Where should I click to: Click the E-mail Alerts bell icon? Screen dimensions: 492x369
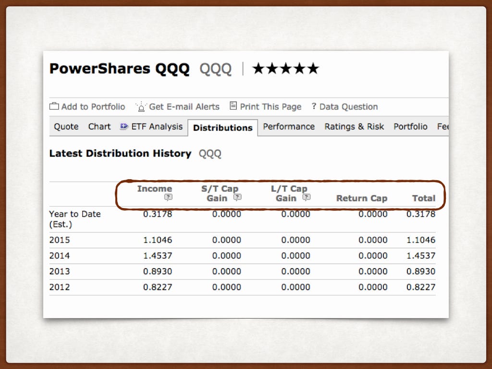coord(141,107)
